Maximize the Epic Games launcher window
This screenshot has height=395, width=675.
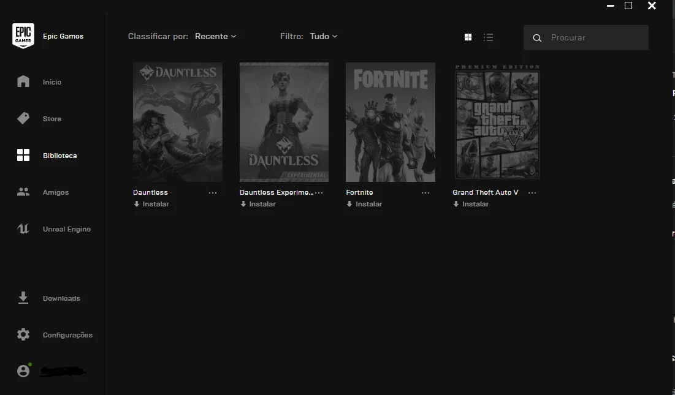point(628,6)
